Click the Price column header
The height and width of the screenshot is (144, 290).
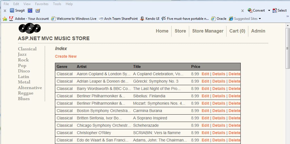(x=196, y=66)
